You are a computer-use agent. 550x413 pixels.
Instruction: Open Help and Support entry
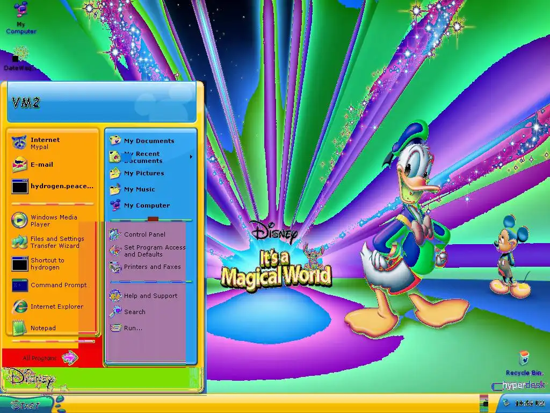click(x=151, y=296)
